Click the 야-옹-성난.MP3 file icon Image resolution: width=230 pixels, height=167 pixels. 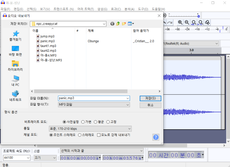(38, 60)
